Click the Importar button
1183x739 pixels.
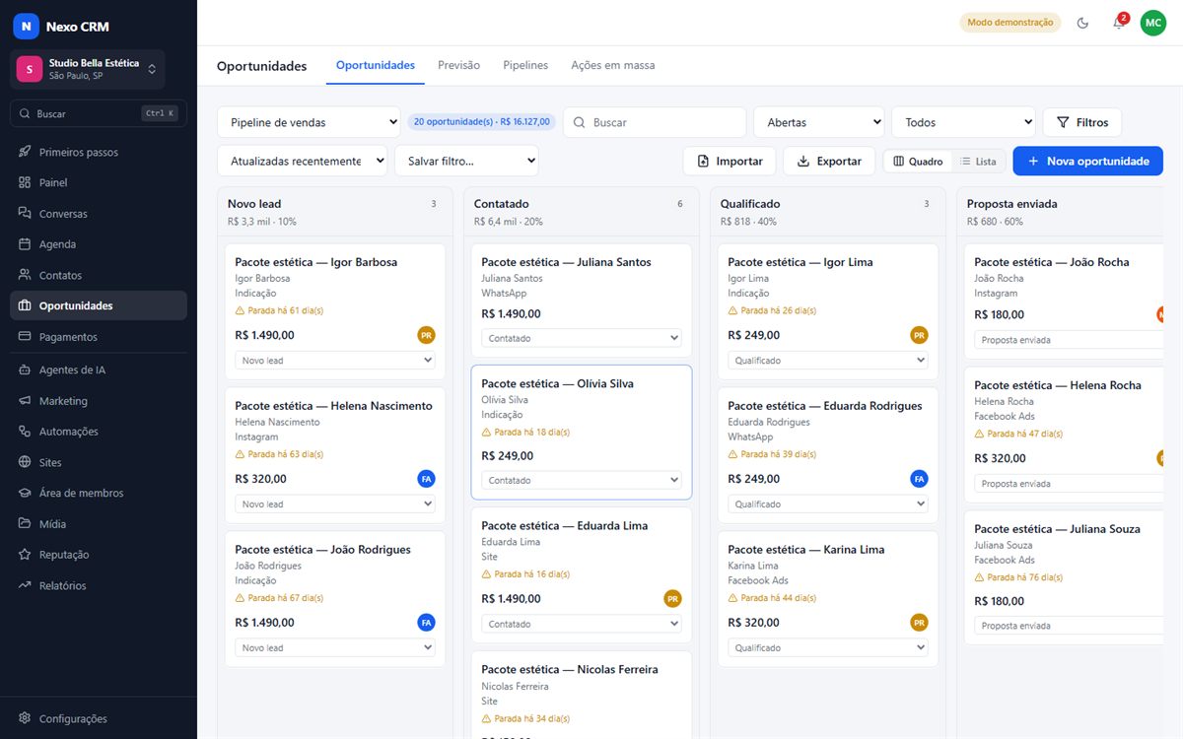(730, 161)
